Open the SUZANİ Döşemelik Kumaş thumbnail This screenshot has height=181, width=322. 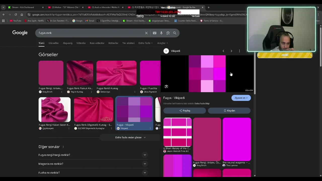[x=94, y=110]
